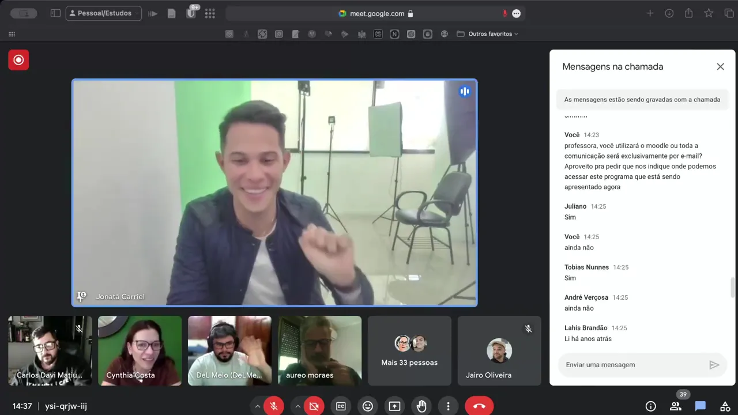The width and height of the screenshot is (738, 415).
Task: Select Cynthia Costa's video tile
Action: point(140,350)
